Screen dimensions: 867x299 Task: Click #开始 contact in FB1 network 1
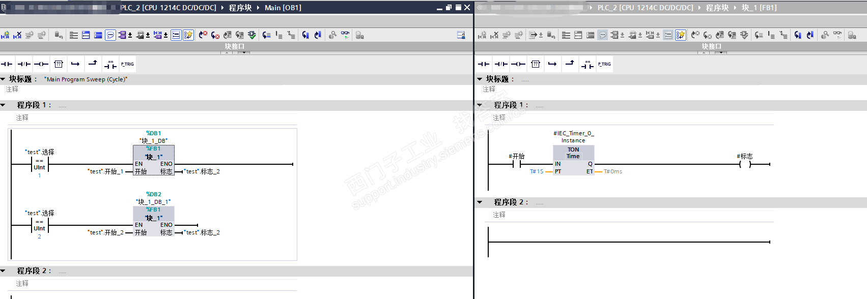pos(517,164)
